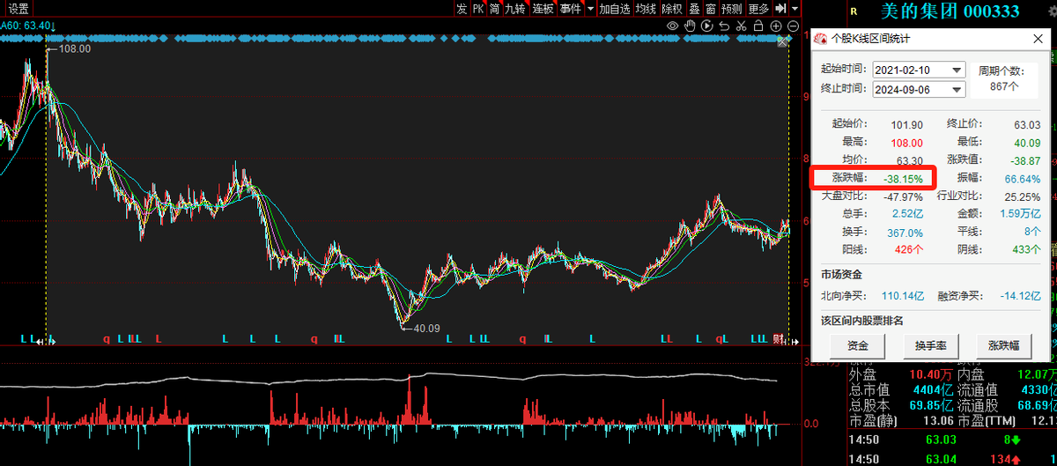1057x466 pixels.
Task: Open the 更多 more menu
Action: 759,8
